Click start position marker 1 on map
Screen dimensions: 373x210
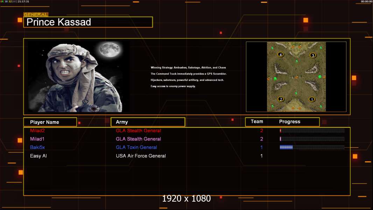[x=312, y=99]
